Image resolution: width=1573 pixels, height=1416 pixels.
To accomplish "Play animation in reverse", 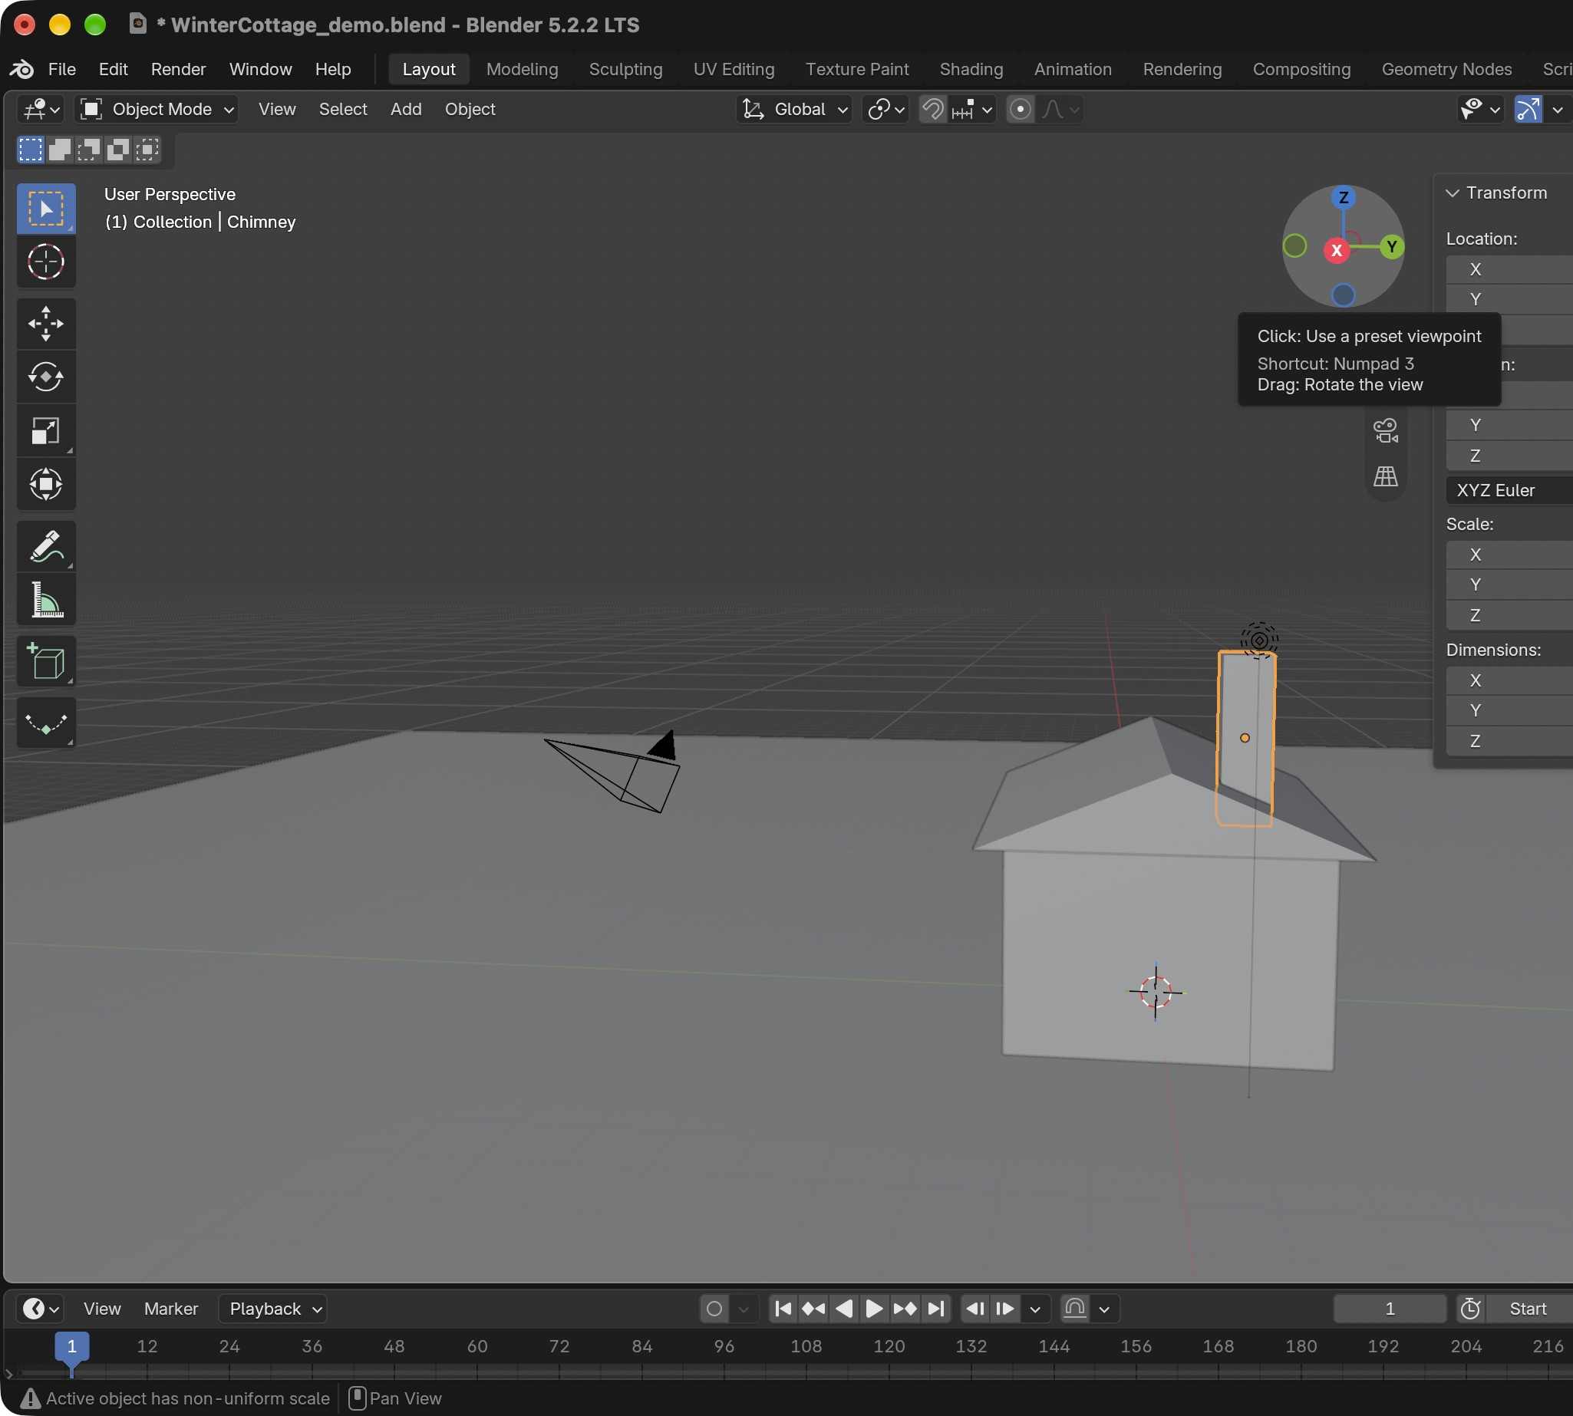I will point(845,1309).
